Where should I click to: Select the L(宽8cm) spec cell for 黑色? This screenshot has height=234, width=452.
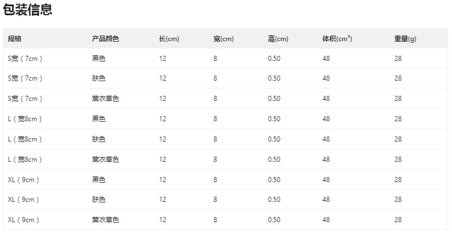point(25,119)
